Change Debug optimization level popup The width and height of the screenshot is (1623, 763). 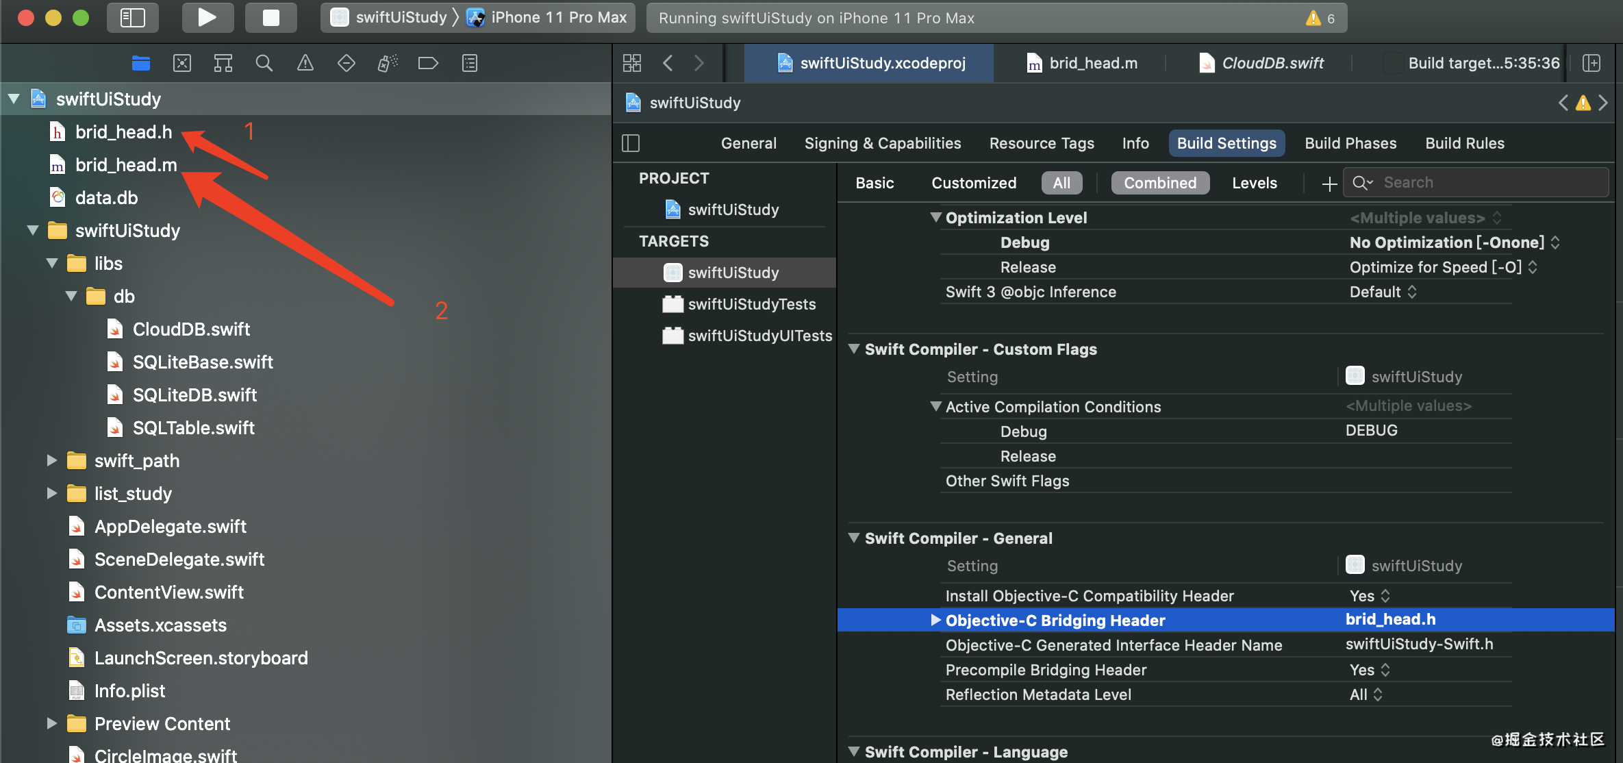[x=1455, y=242]
